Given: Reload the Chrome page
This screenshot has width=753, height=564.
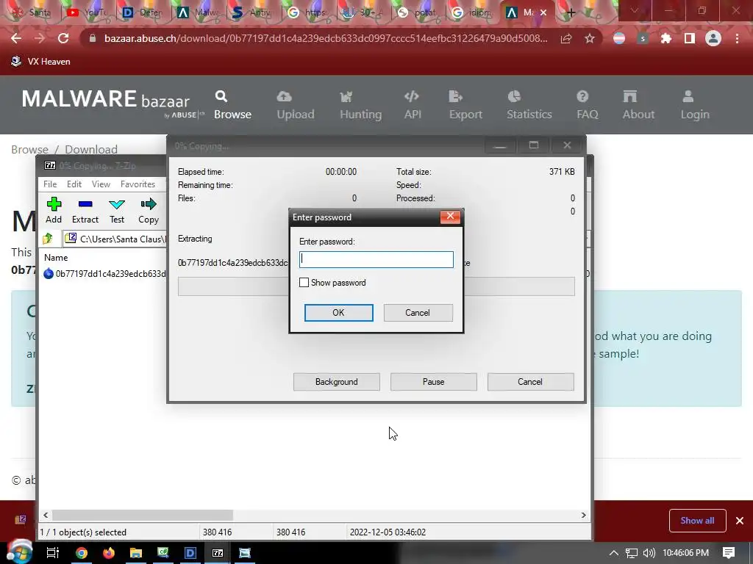Looking at the screenshot, I should pyautogui.click(x=63, y=38).
